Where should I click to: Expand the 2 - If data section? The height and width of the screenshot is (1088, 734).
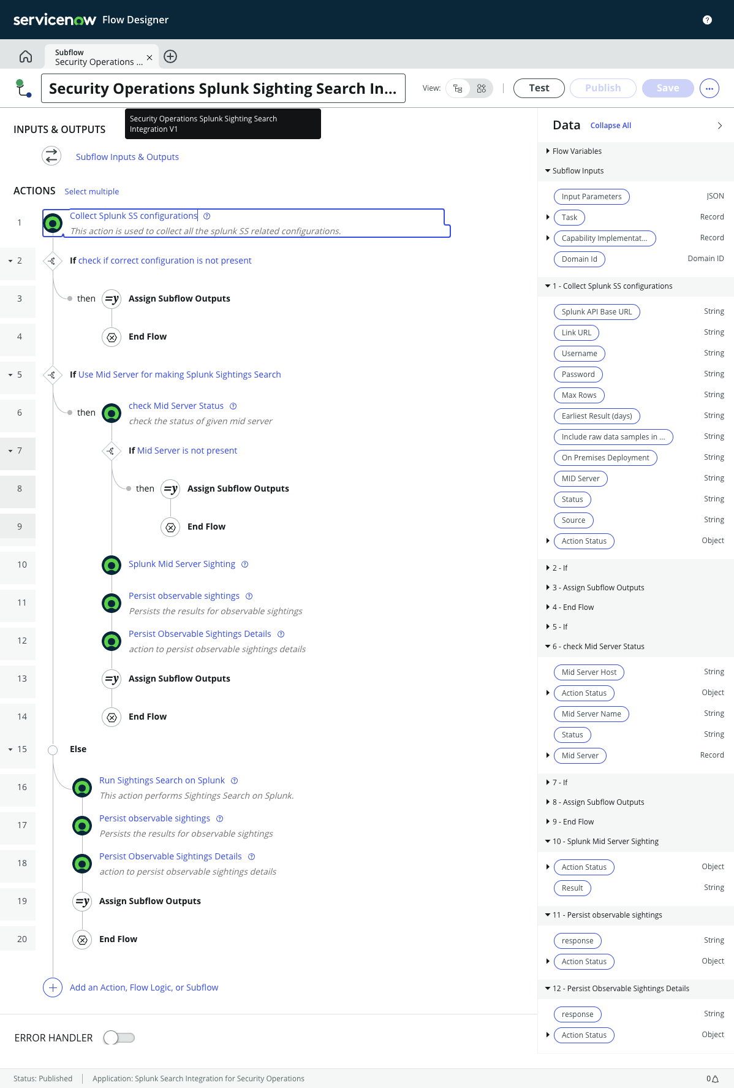pyautogui.click(x=548, y=568)
